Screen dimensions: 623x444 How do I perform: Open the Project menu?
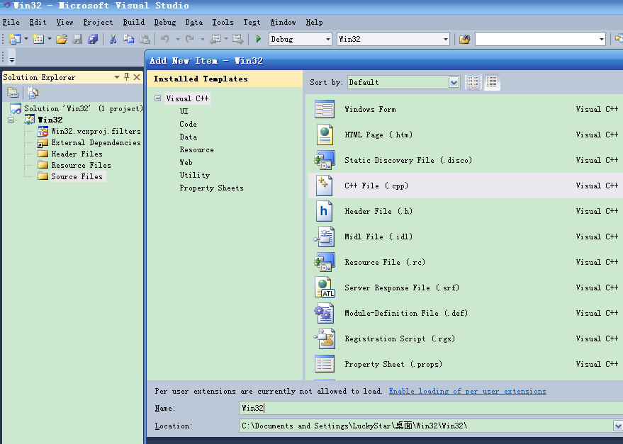click(x=98, y=22)
